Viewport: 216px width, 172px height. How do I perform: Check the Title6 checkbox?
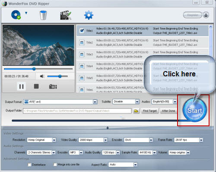coord(82,90)
